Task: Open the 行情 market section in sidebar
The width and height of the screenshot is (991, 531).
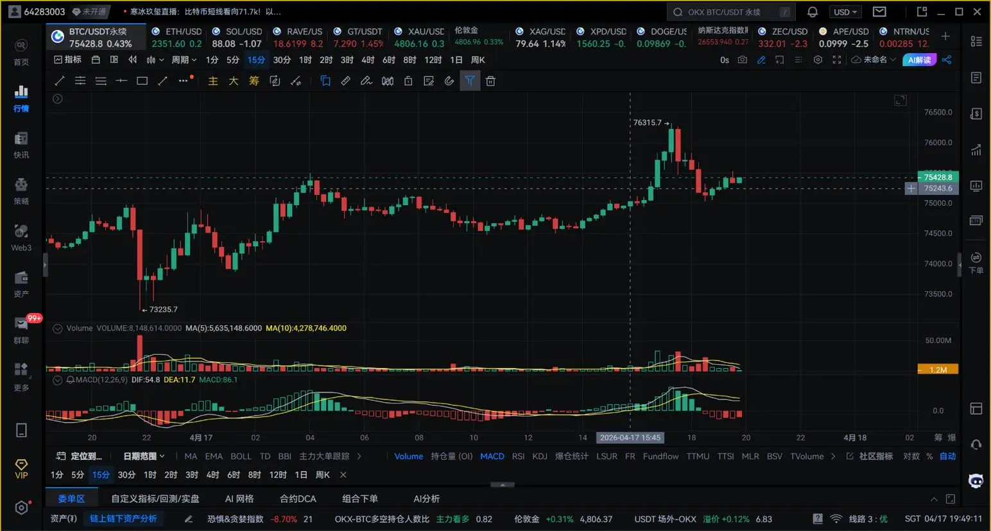Action: [x=21, y=97]
